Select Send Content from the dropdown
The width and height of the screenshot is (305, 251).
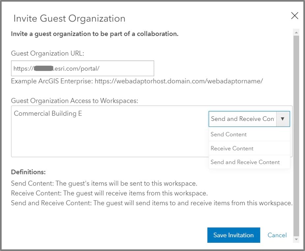229,134
